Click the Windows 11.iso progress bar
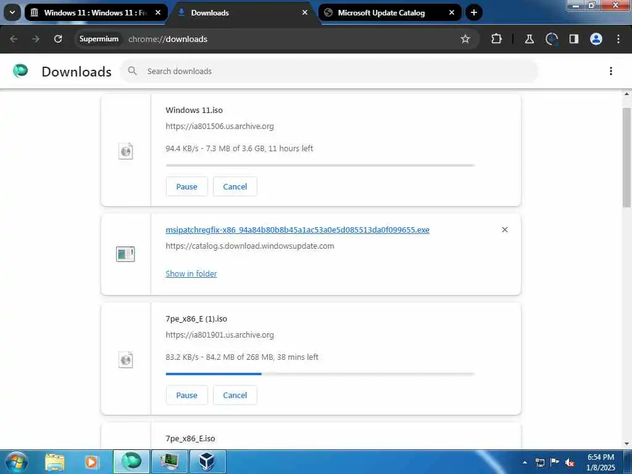The image size is (632, 474). tap(320, 165)
